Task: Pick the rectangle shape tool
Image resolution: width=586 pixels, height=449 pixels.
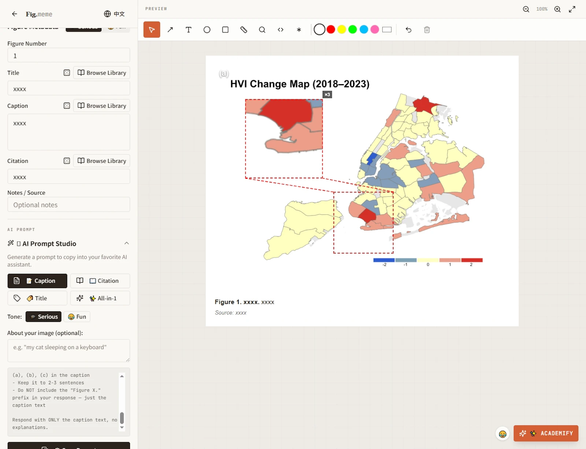Action: click(225, 30)
